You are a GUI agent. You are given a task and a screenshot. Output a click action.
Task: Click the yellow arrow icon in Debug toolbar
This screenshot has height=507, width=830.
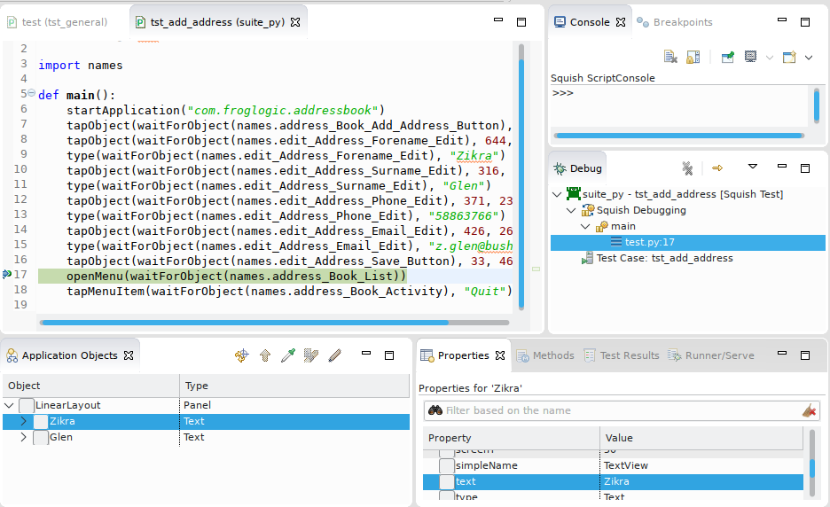[717, 168]
